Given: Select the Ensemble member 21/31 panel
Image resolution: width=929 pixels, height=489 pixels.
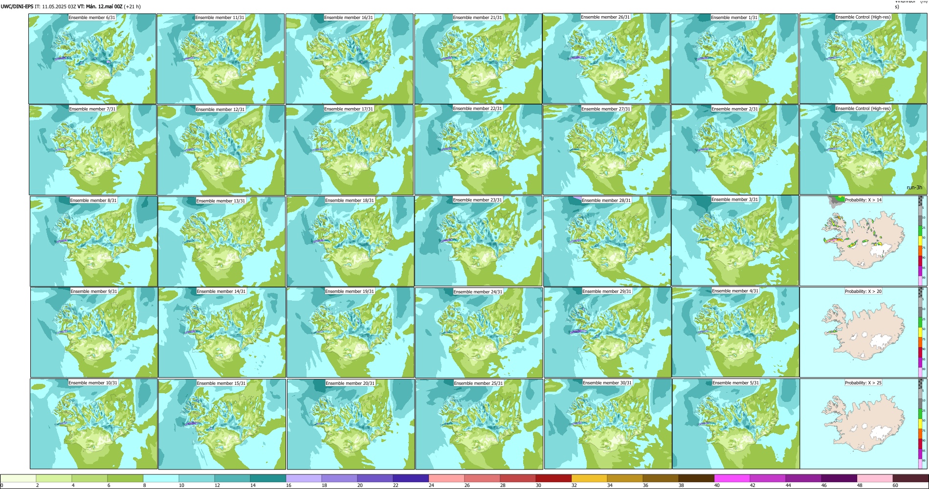Looking at the screenshot, I should pos(478,59).
